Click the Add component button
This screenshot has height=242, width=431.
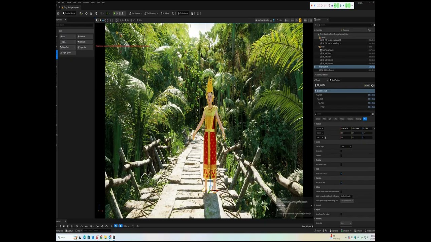pos(367,85)
